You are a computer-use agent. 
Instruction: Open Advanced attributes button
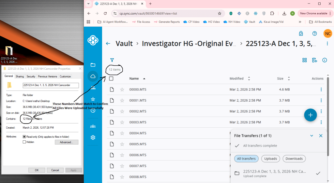67,142
